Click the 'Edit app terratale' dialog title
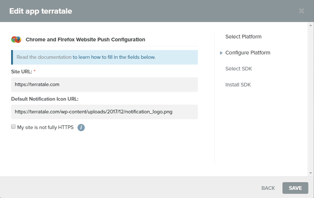Image resolution: width=314 pixels, height=198 pixels. [x=41, y=11]
